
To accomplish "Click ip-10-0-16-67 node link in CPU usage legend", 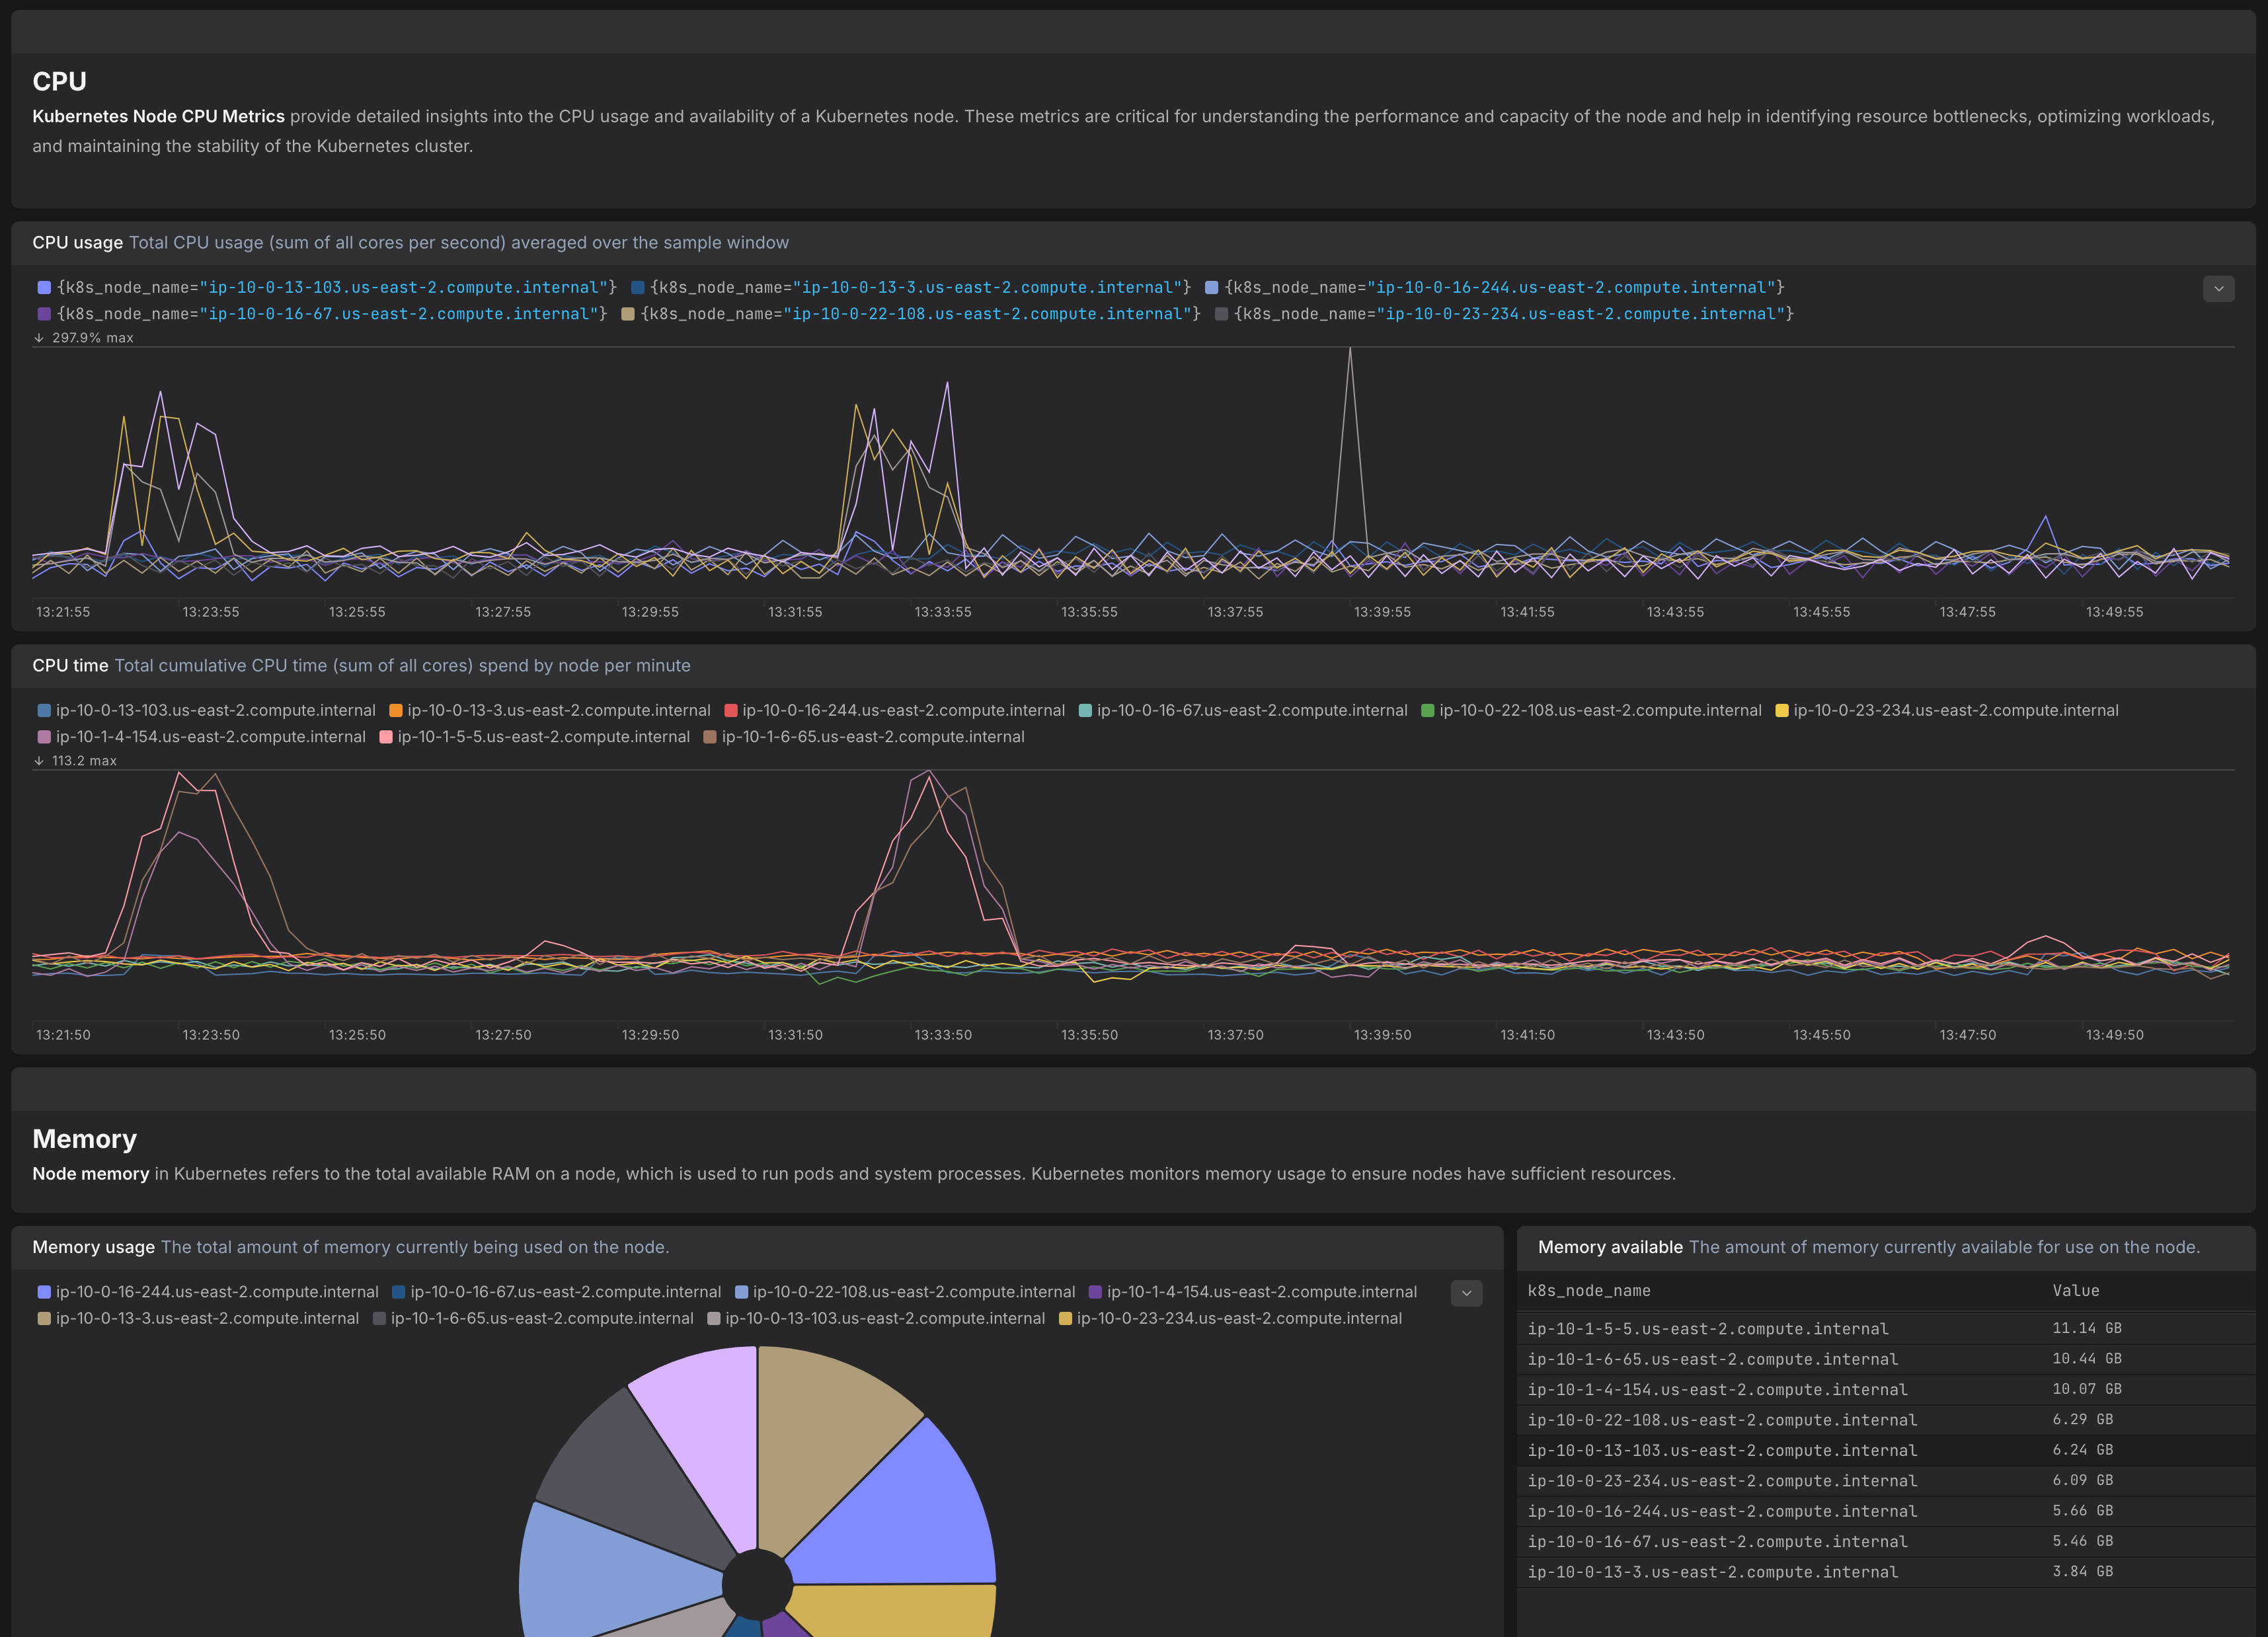I will click(403, 314).
